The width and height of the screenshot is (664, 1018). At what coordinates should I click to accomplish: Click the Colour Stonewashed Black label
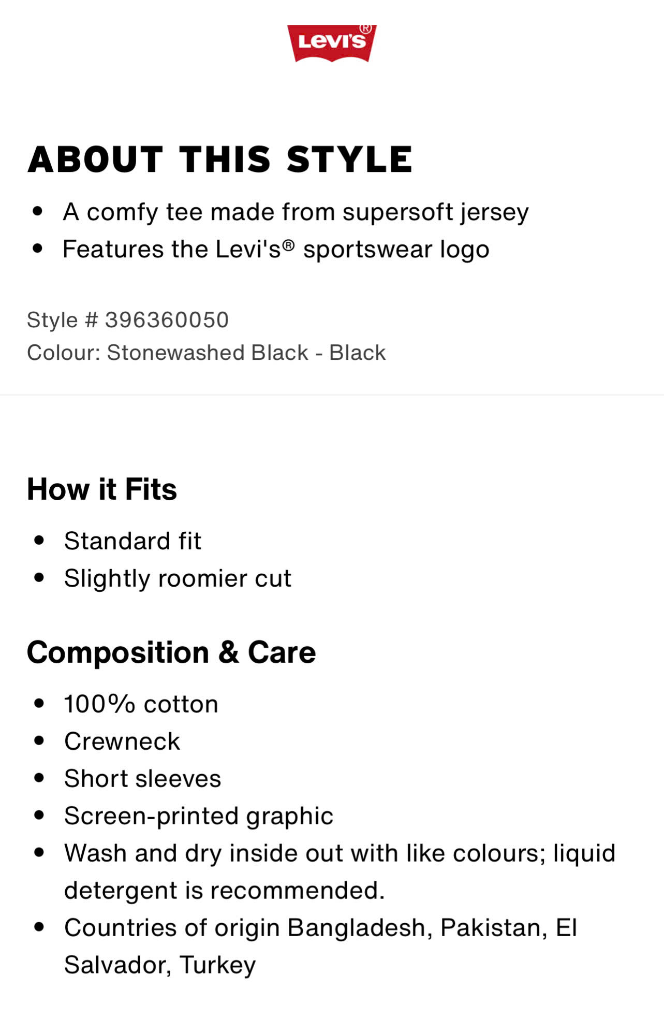[206, 353]
